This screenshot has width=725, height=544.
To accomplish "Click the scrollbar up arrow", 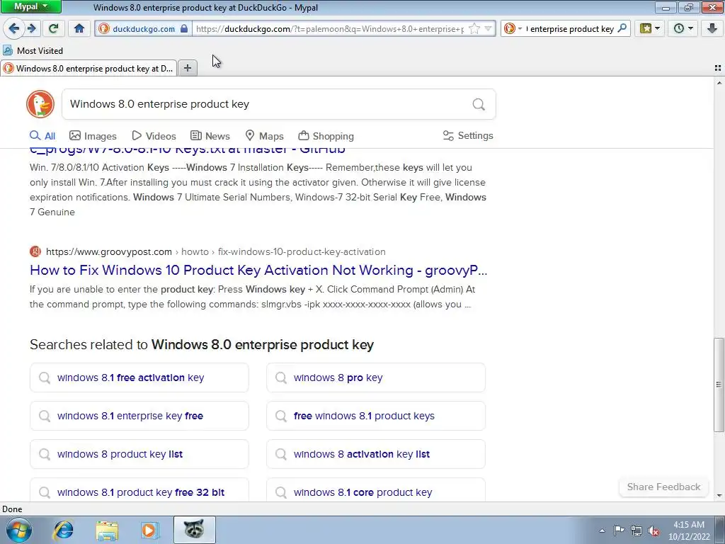I will pos(719,84).
